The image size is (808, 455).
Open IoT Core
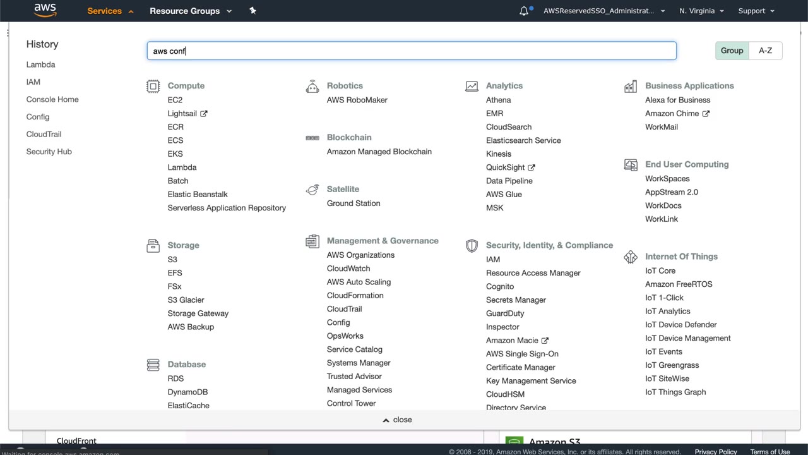(660, 271)
